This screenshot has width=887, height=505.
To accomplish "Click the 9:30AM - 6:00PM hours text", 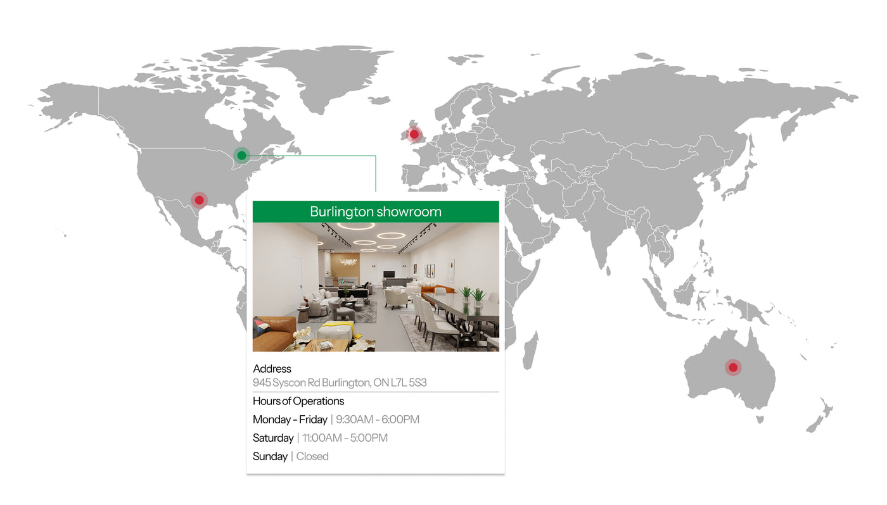I will [378, 420].
